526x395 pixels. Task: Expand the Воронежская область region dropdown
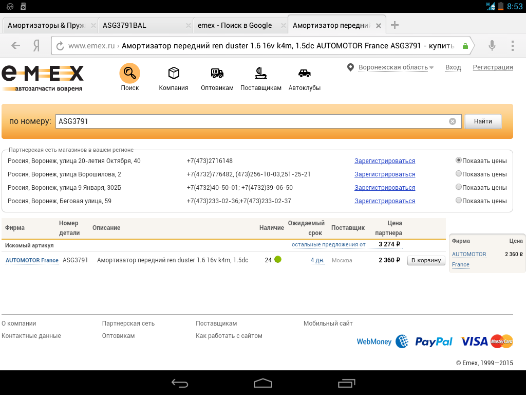[x=396, y=67]
